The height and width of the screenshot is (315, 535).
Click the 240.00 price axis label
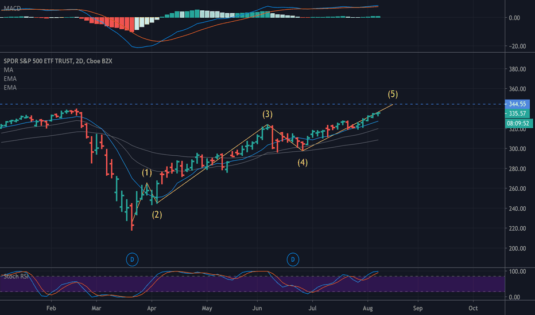[517, 208]
